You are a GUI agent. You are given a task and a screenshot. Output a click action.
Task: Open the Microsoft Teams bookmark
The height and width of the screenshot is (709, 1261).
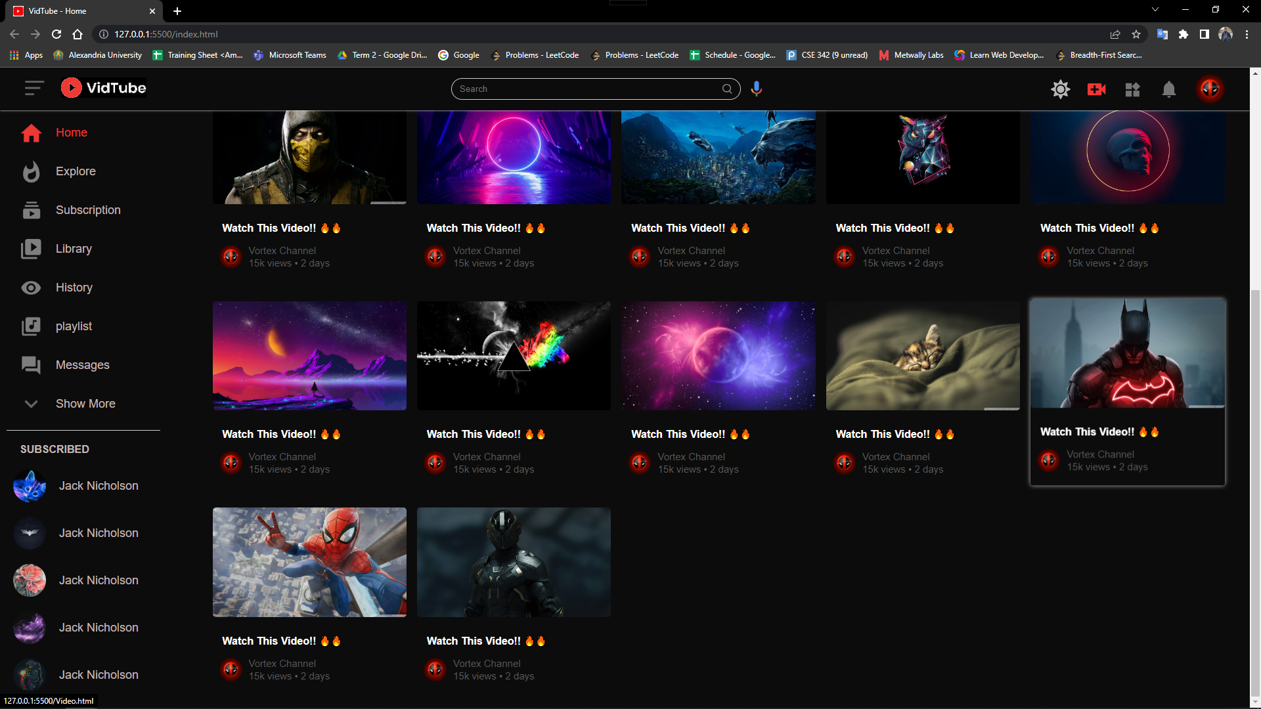[290, 55]
